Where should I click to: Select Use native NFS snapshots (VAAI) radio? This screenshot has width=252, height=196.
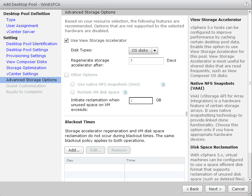pyautogui.click(x=72, y=84)
